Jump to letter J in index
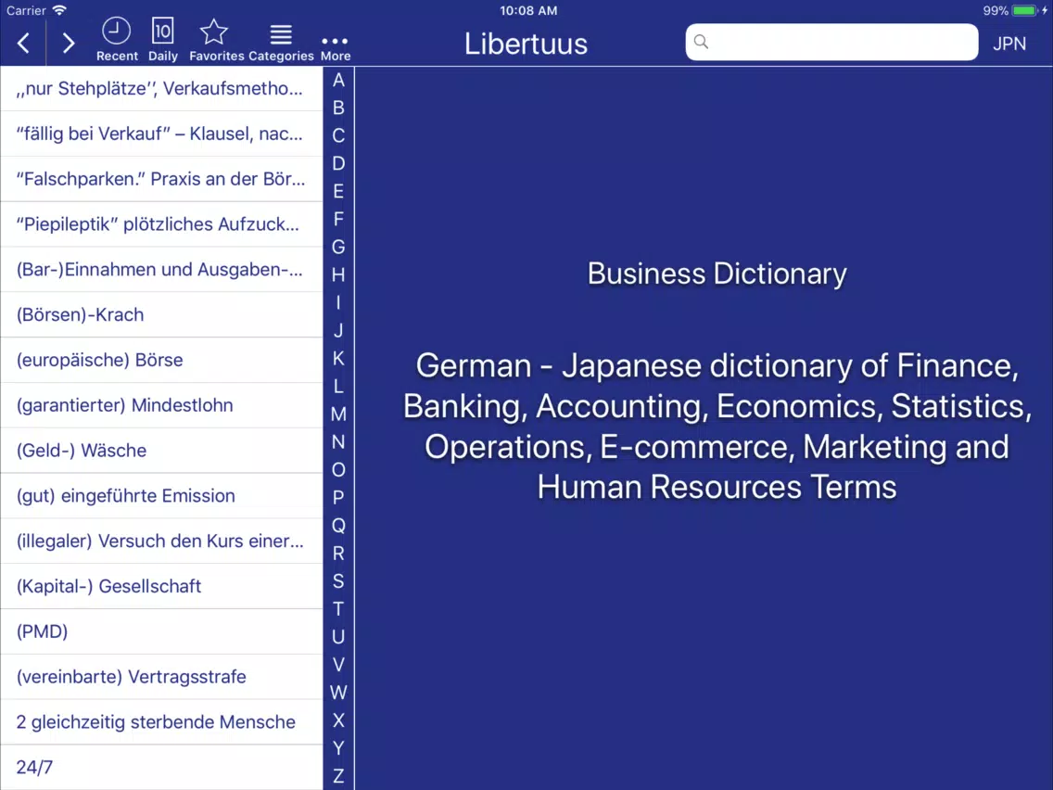Viewport: 1053px width, 790px height. point(338,330)
